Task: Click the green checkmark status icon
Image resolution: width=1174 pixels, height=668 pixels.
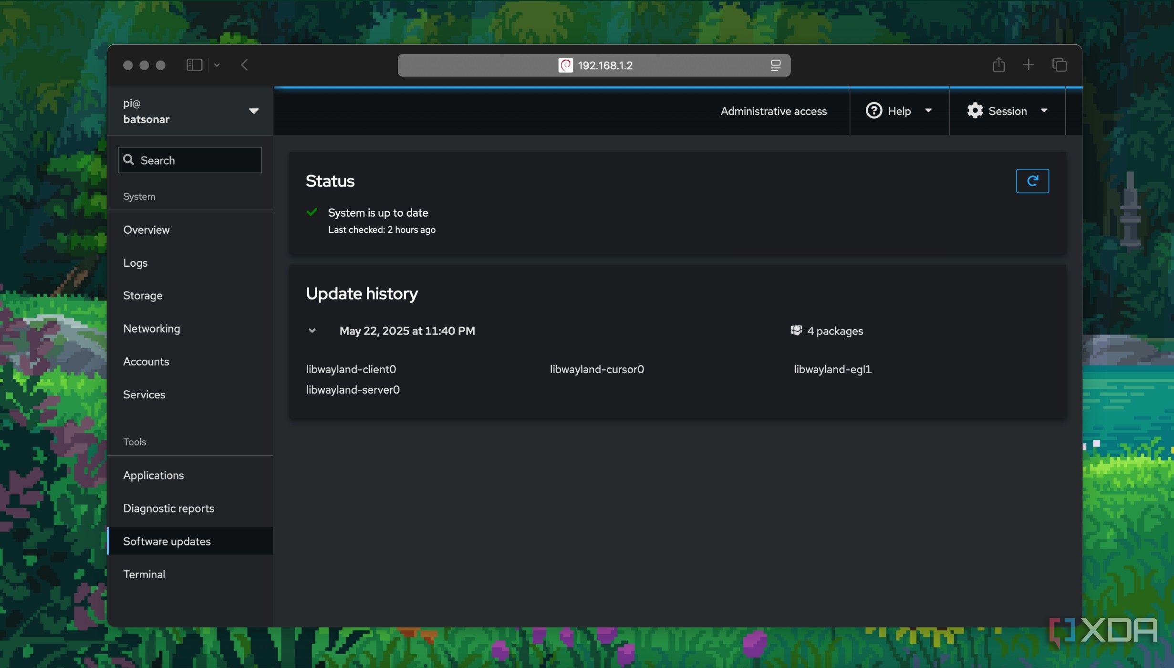Action: pos(312,212)
